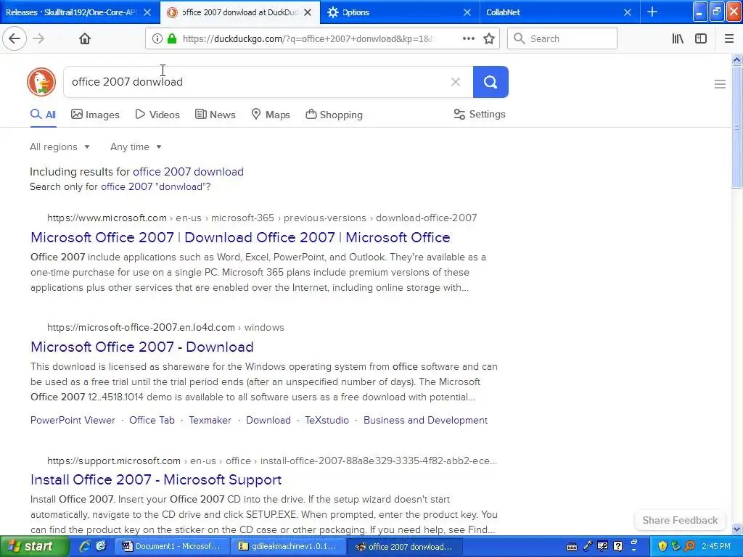
Task: Click the Texmaker sublink
Action: click(x=210, y=420)
